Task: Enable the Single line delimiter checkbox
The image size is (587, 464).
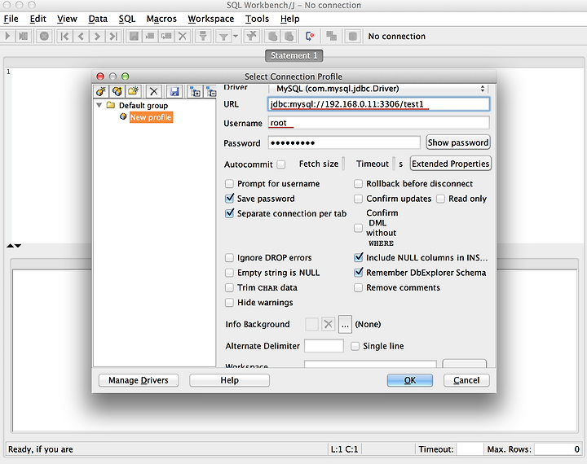Action: [x=355, y=346]
